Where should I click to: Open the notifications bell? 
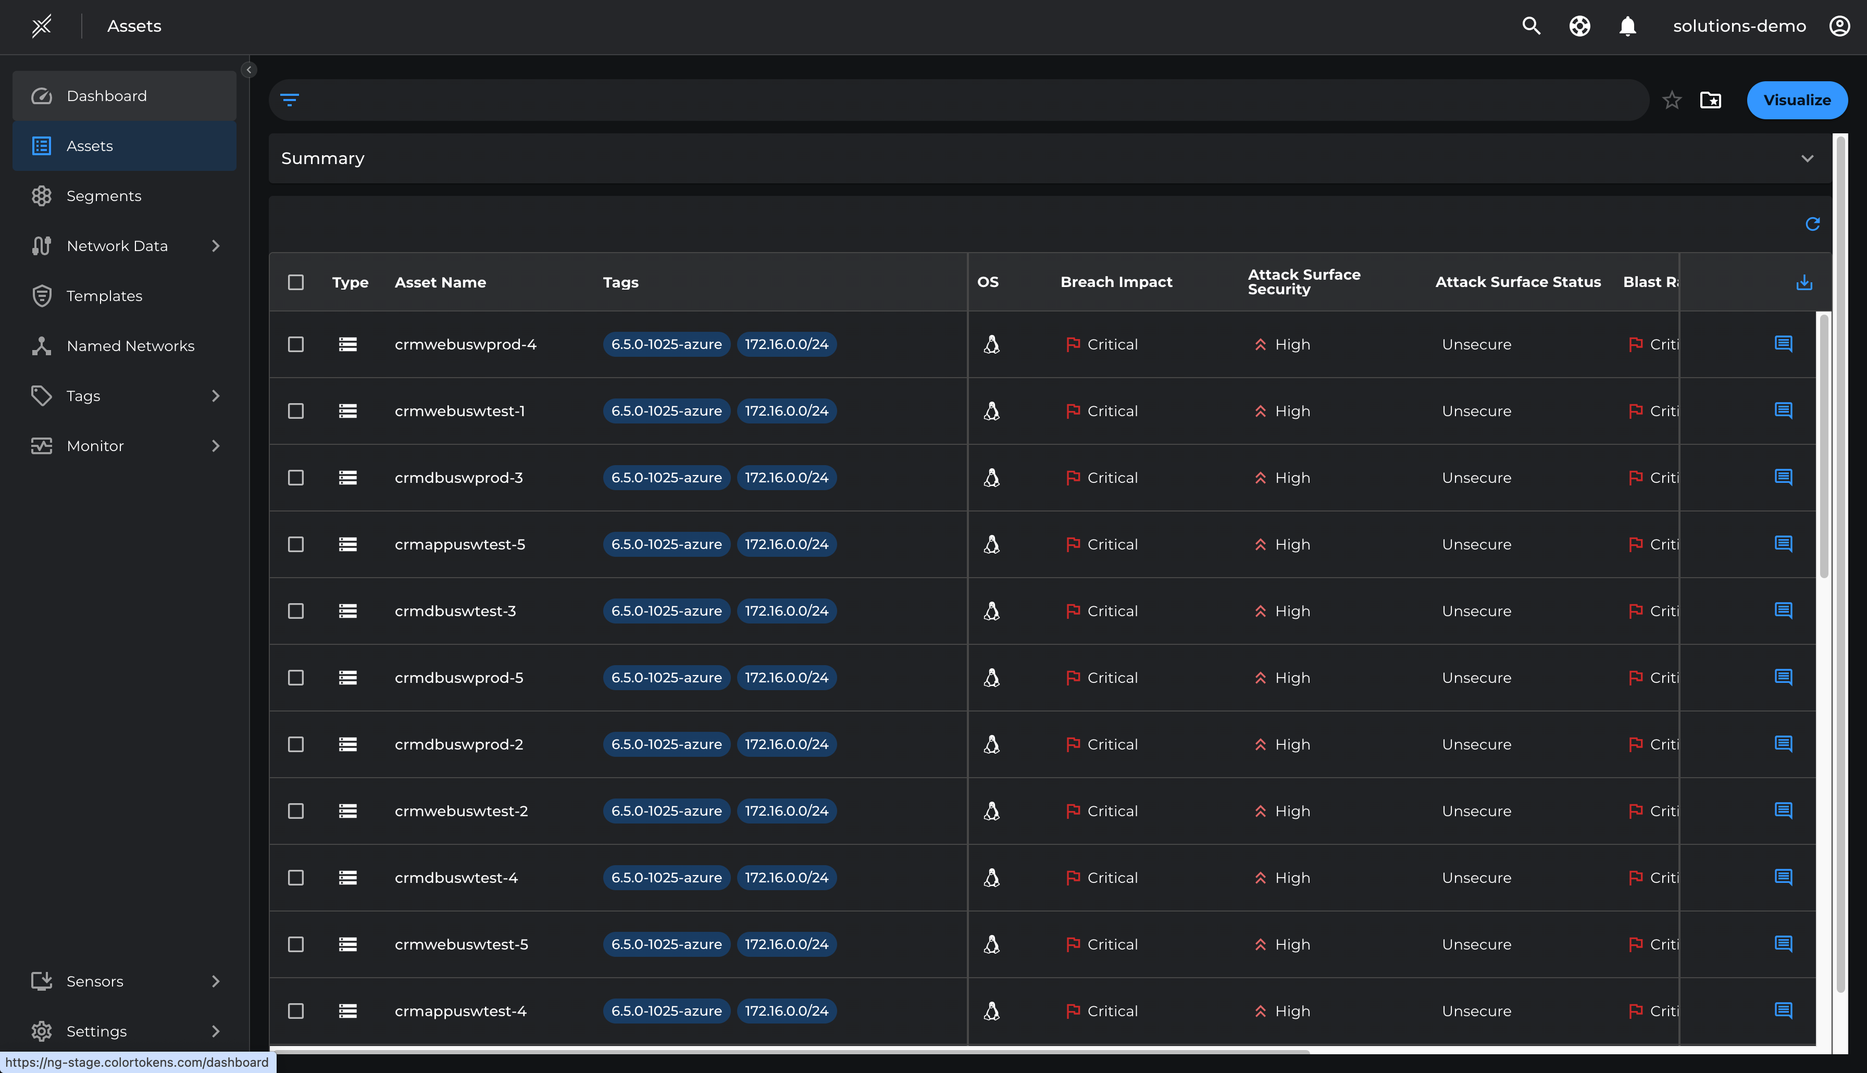(x=1627, y=27)
